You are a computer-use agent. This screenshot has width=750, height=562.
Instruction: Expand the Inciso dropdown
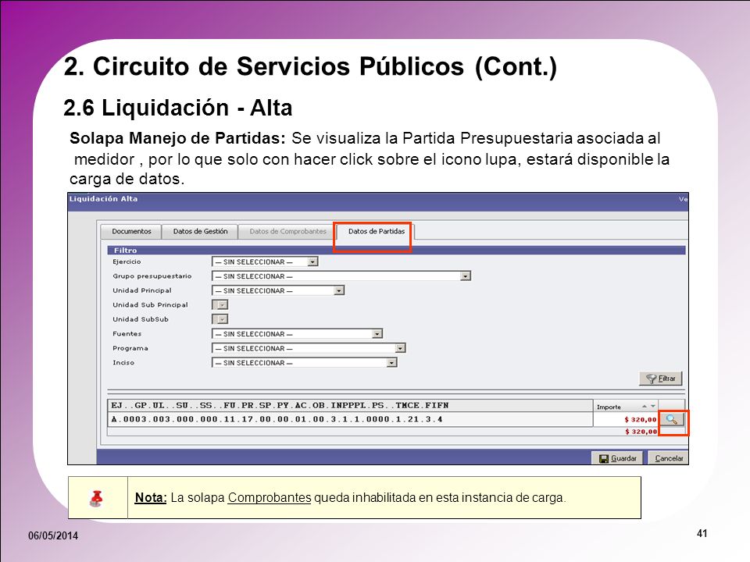(x=304, y=363)
